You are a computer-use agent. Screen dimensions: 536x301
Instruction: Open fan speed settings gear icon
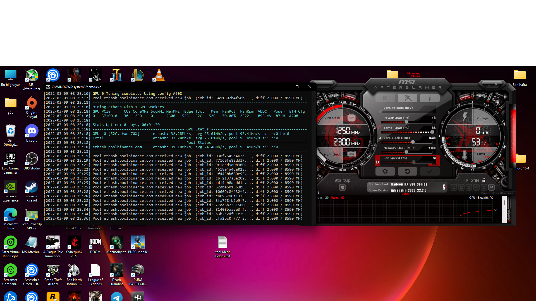click(377, 162)
